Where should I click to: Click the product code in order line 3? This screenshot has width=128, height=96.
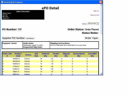pyautogui.click(x=16, y=64)
